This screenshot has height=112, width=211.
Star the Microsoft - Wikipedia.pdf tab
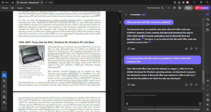click(x=18, y=2)
